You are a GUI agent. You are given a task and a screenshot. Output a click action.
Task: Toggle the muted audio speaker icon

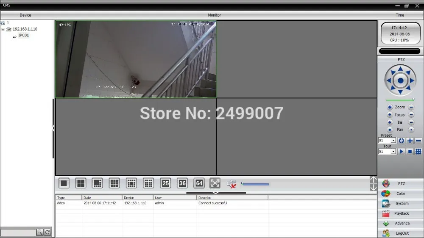click(x=232, y=184)
